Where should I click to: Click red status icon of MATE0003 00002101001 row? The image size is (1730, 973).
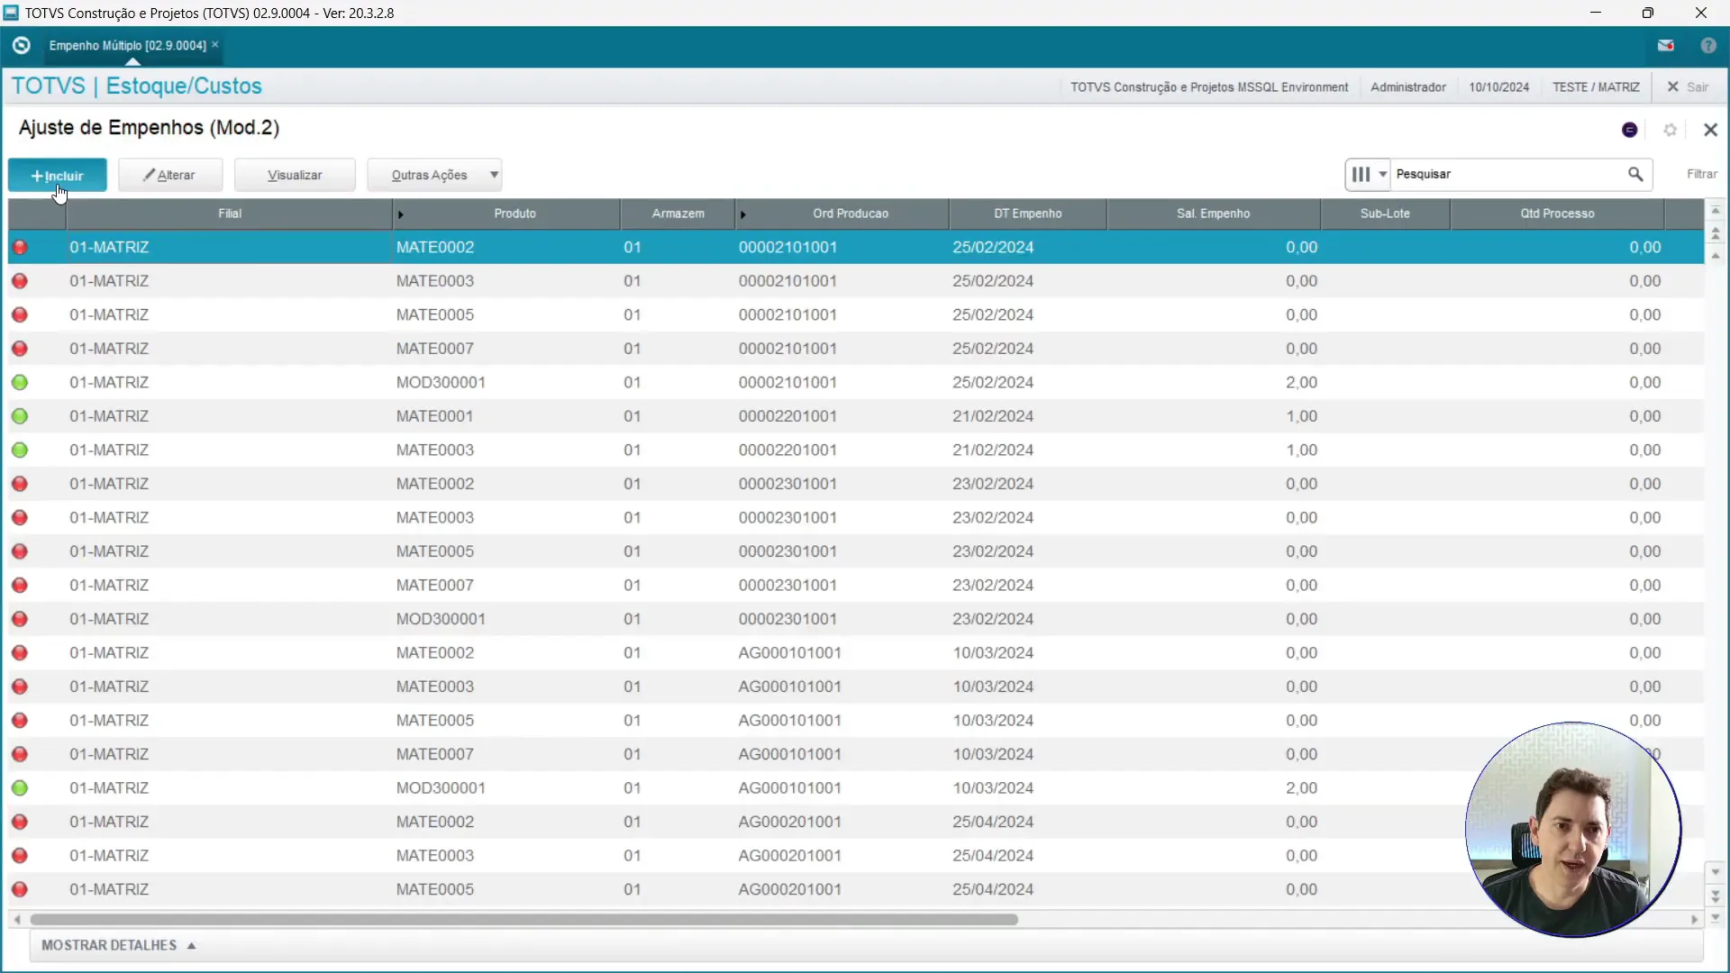[x=20, y=281]
